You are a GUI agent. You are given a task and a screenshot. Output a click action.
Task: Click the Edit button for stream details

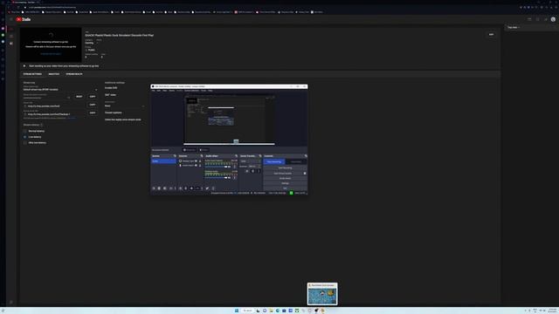pos(491,35)
